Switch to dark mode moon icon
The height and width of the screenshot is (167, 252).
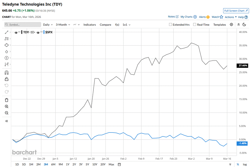click(x=244, y=25)
